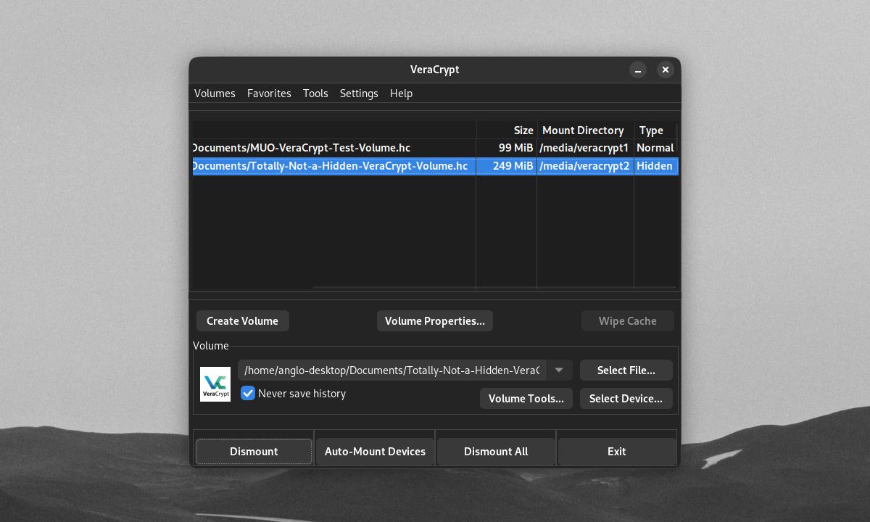Minimize the VeraCrypt window

click(x=638, y=70)
